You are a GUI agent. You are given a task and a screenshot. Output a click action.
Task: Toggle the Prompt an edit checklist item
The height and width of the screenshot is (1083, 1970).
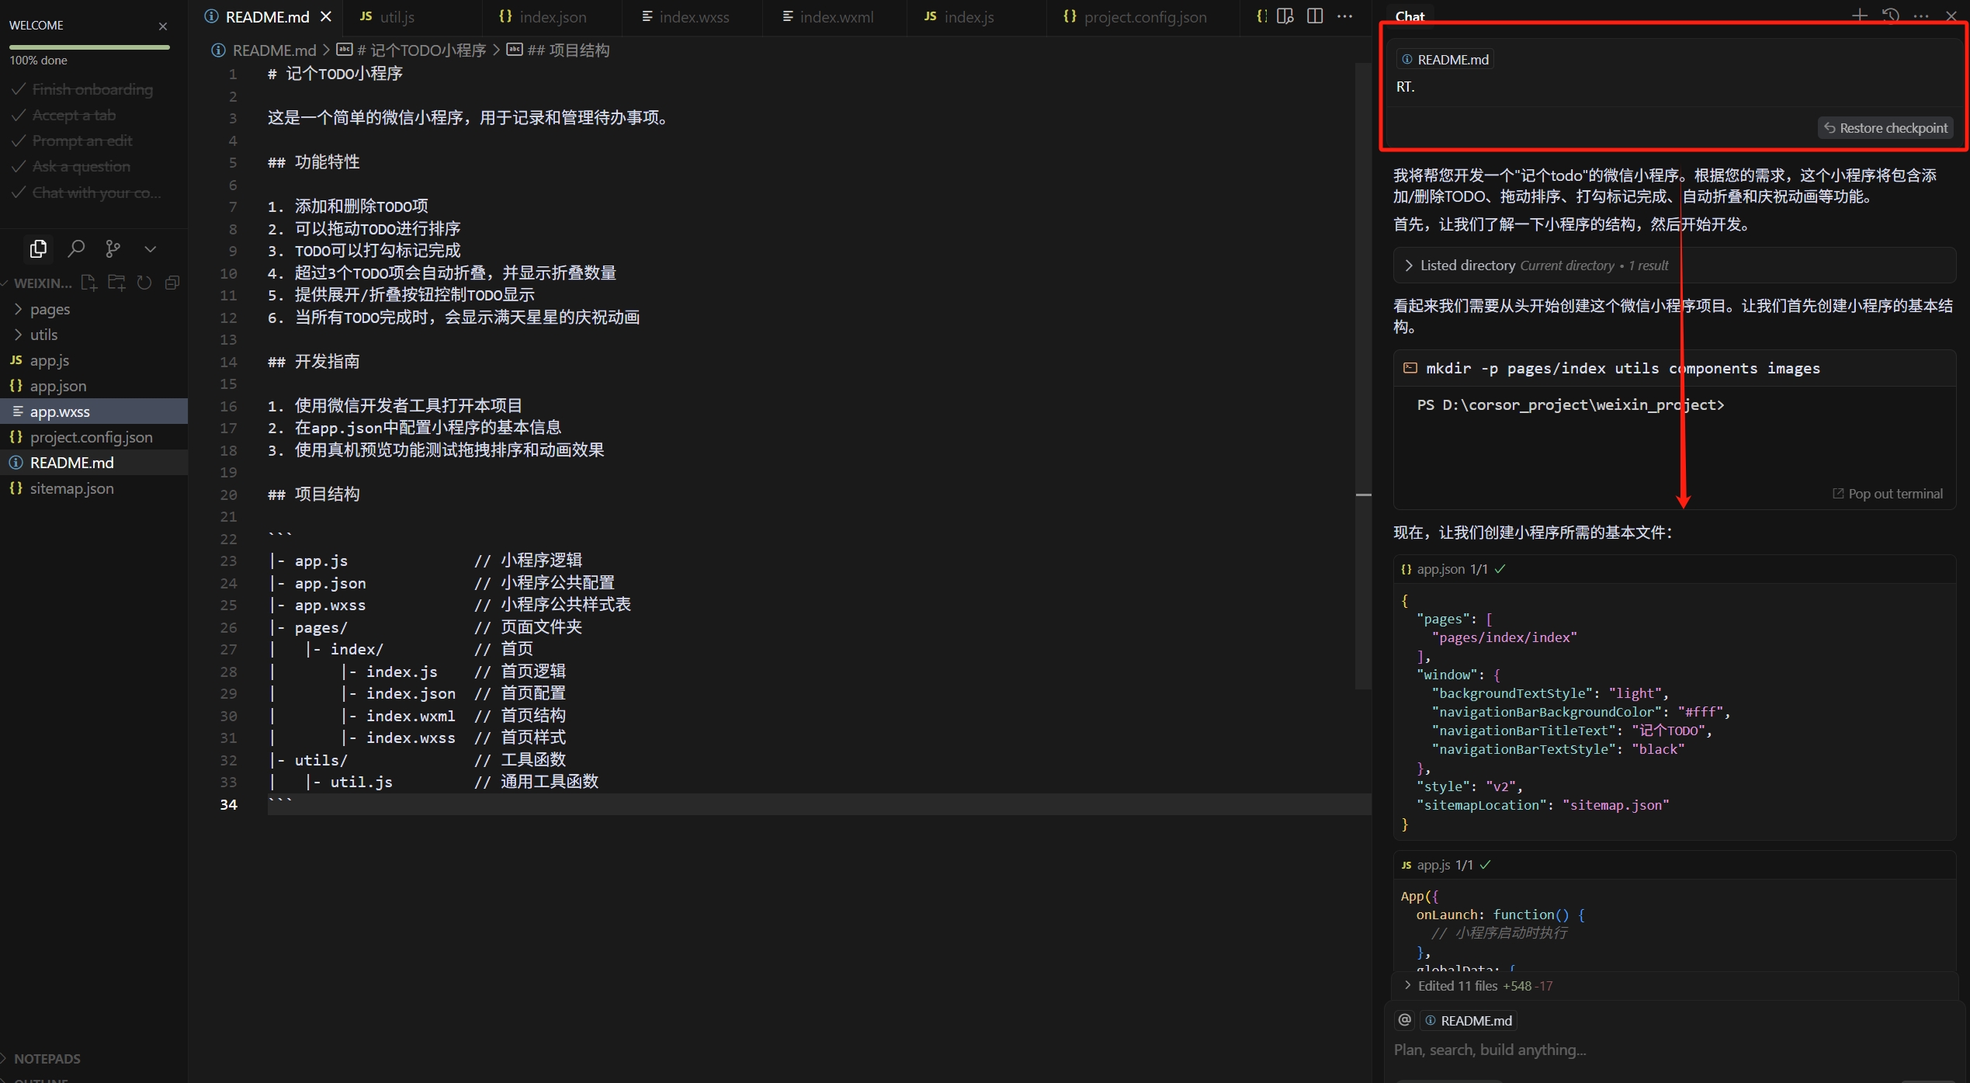[x=72, y=141]
